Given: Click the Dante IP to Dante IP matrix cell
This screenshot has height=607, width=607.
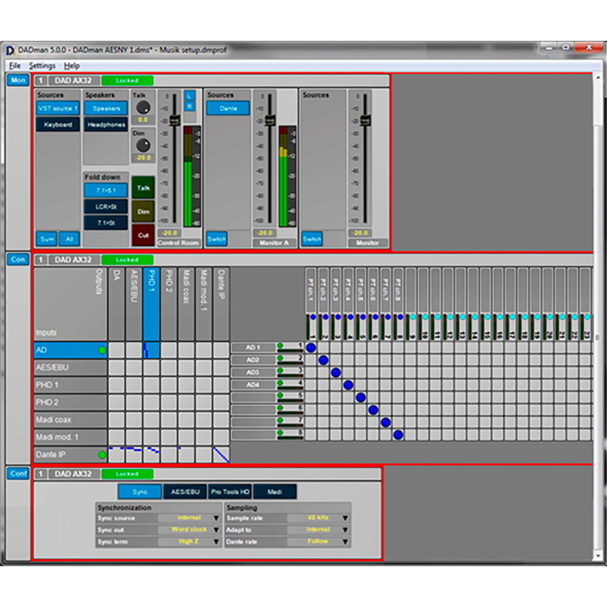Looking at the screenshot, I should click(x=221, y=455).
